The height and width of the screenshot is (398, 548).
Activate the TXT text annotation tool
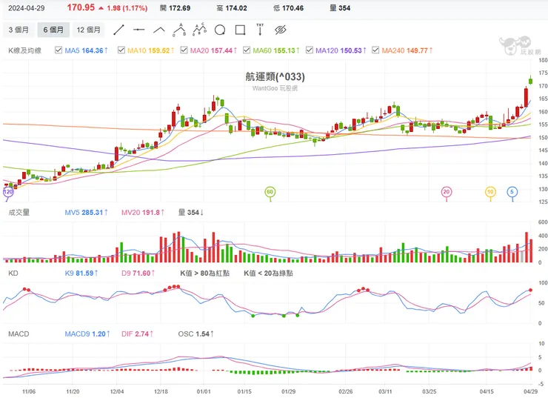coord(260,30)
